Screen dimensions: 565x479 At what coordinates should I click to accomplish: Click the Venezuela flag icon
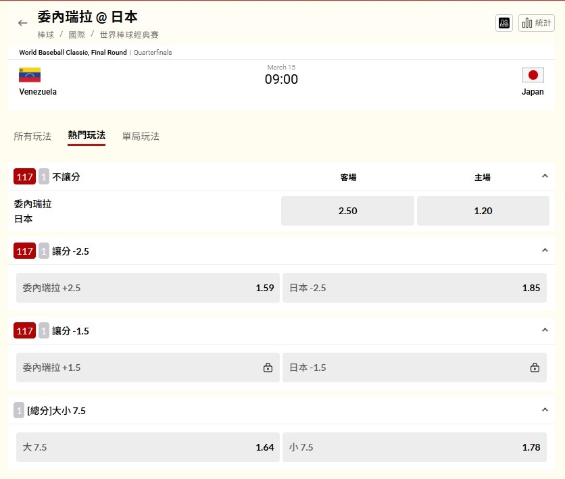[30, 75]
